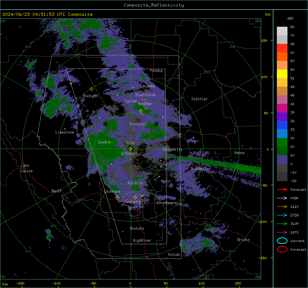Click the orange 111V arrow icon
Screen dimensions: 308x288
282,206
